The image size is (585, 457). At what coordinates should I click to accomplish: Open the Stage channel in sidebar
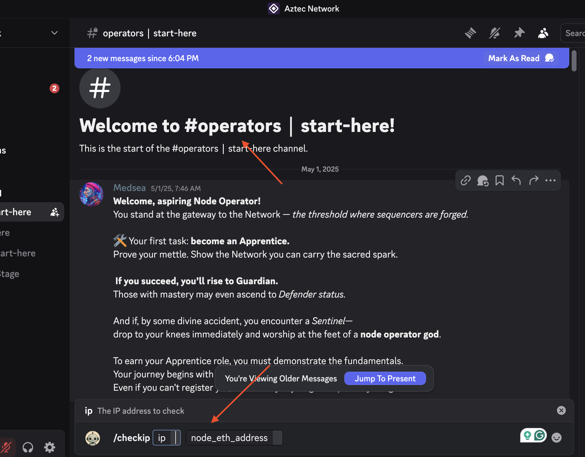point(10,274)
